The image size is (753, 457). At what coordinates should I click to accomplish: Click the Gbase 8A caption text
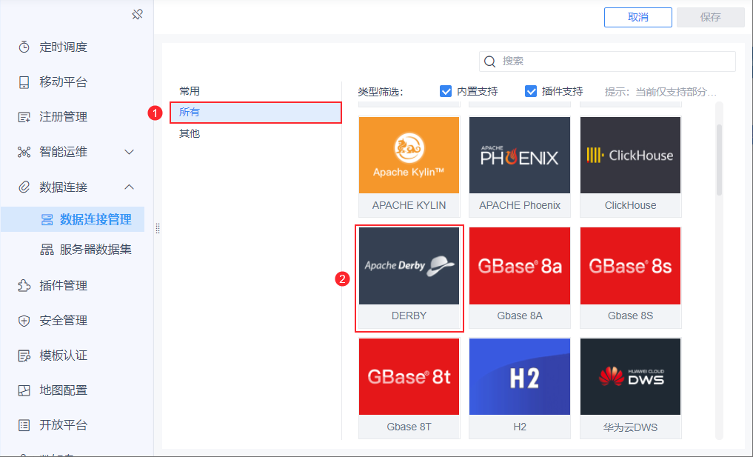[x=520, y=316]
